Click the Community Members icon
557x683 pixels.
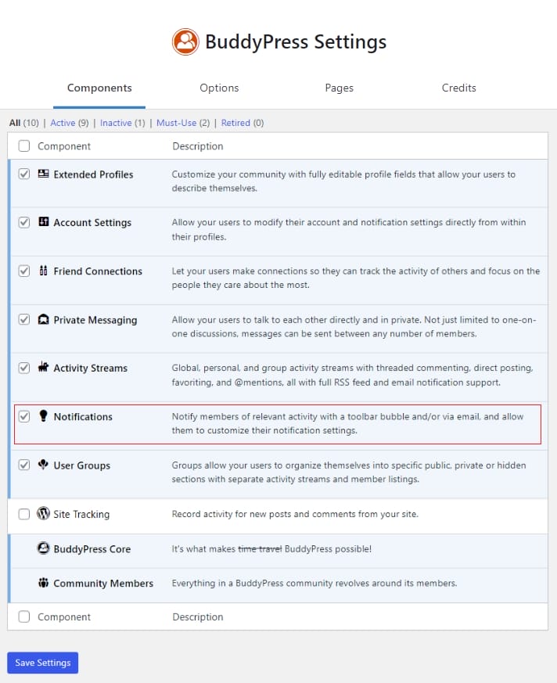(44, 583)
